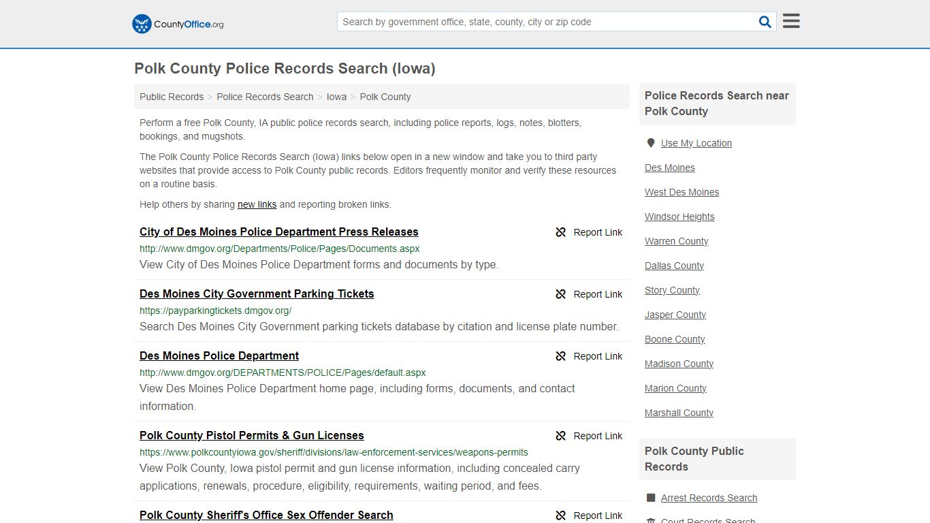Open Polk County Sheriff's Office Sex Offender Search
The height and width of the screenshot is (523, 930).
(266, 516)
